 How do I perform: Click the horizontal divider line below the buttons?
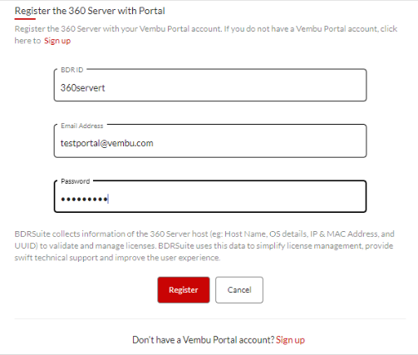coord(210,318)
